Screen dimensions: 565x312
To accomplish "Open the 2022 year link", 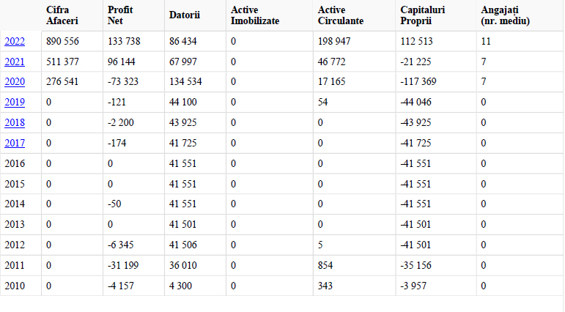I will [15, 42].
